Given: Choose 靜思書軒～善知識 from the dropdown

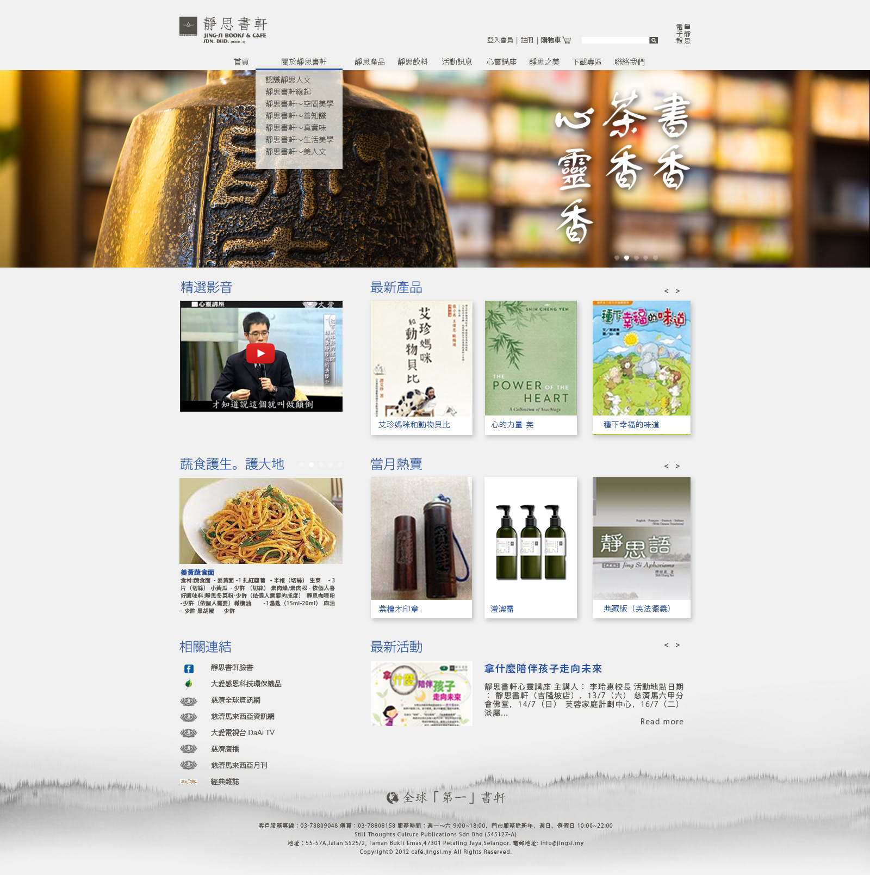Looking at the screenshot, I should click(296, 116).
